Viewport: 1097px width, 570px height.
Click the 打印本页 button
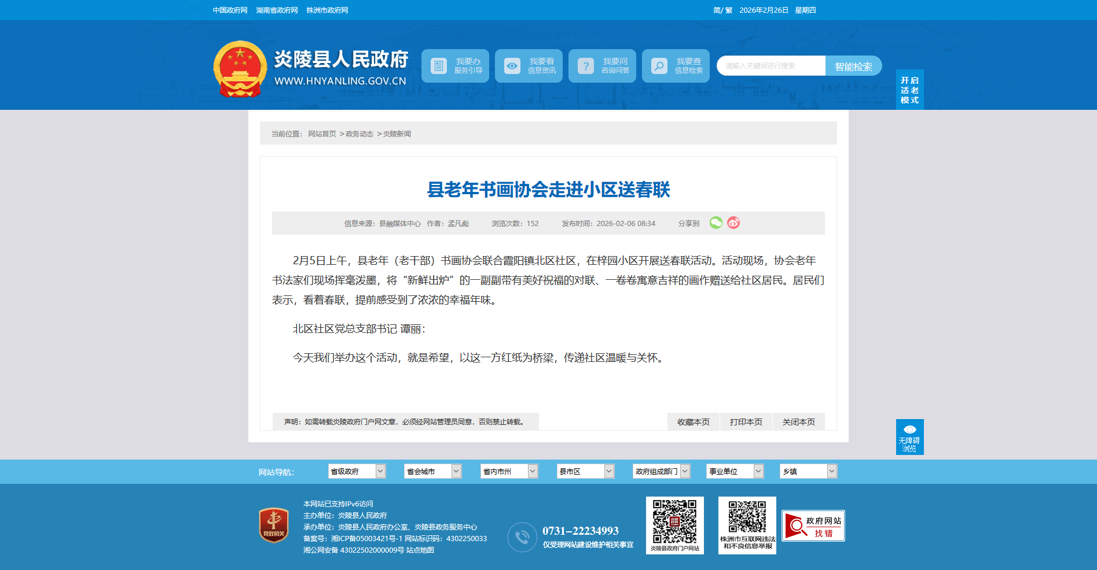[746, 422]
